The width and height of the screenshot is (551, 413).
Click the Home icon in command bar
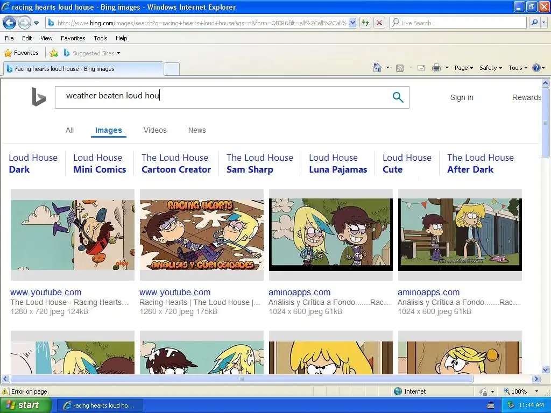click(x=377, y=68)
